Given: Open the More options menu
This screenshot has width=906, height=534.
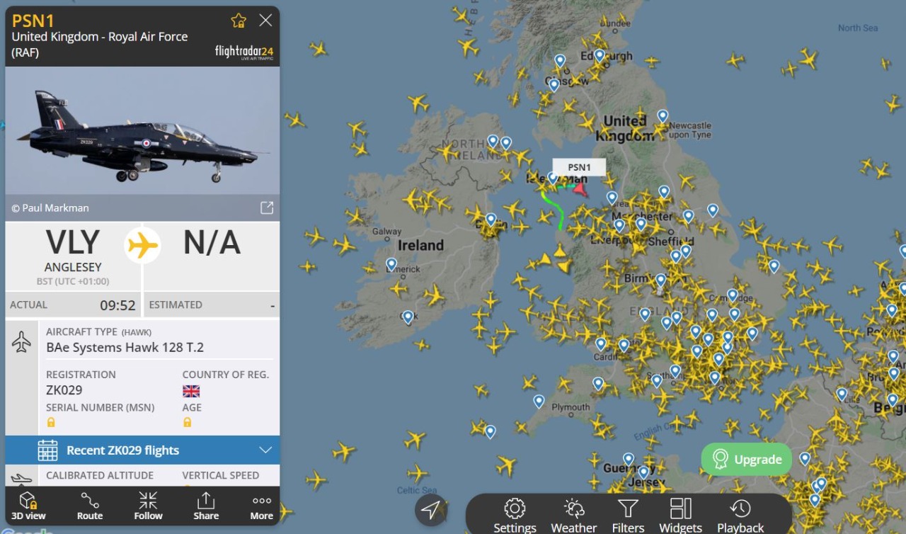Looking at the screenshot, I should 262,506.
